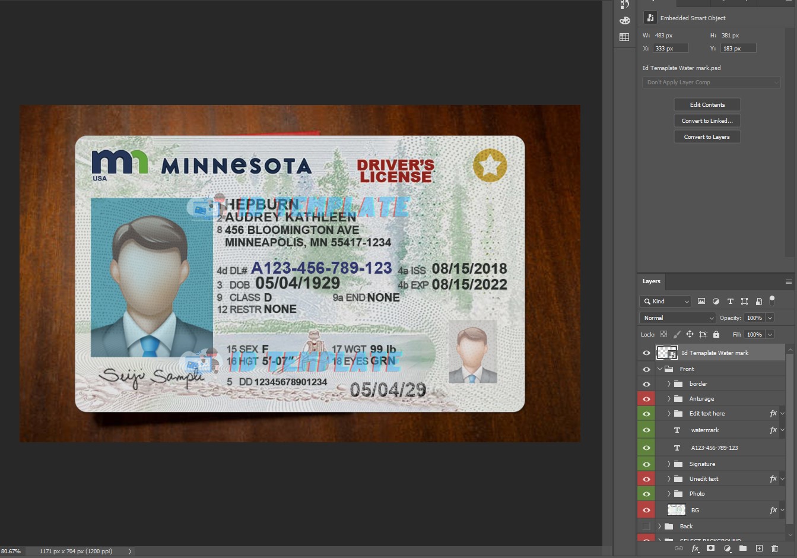Toggle lock image pixels brush icon
The image size is (797, 558).
tap(677, 334)
